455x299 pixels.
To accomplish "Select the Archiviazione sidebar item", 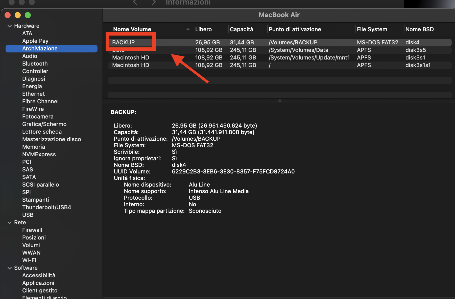I will pyautogui.click(x=40, y=49).
